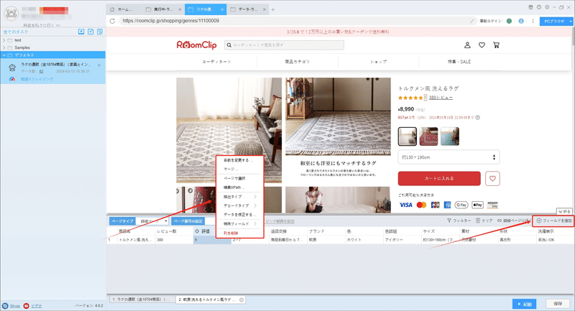The height and width of the screenshot is (311, 575).
Task: Choose 名前を変更する in the context menu
Action: click(x=240, y=160)
